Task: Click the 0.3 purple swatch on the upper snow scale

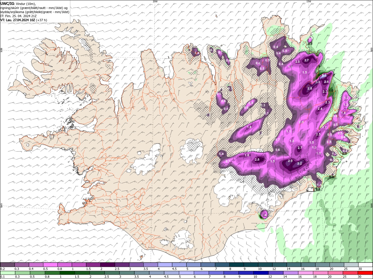Action: pos(22,265)
